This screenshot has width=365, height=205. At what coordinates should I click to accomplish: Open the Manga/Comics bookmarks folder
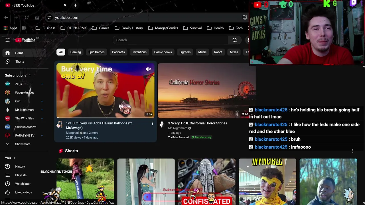tap(163, 28)
